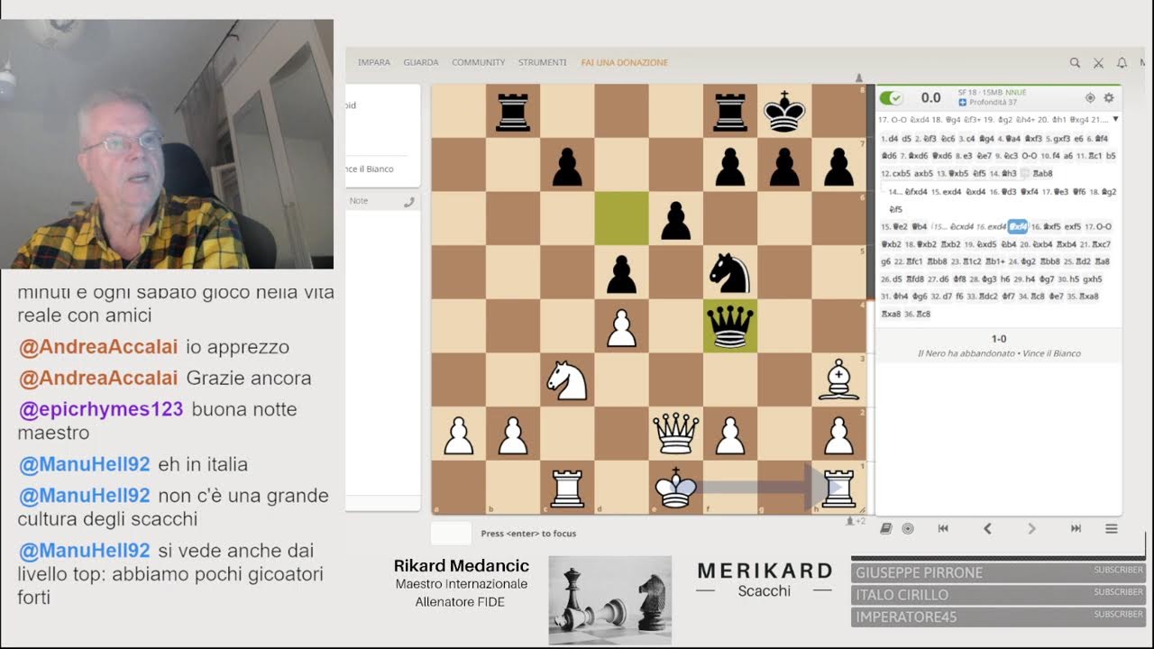The image size is (1154, 649).
Task: Open the opening explorer book icon
Action: [886, 529]
